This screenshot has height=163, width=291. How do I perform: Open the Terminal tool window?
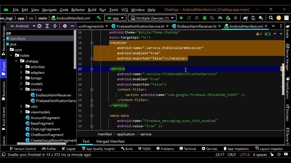[188, 149]
